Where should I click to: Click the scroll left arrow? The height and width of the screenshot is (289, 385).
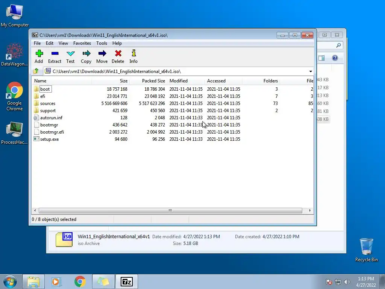(35, 211)
